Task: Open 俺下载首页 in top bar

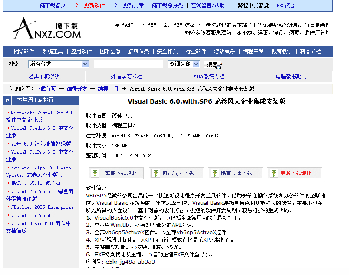Action: tap(53, 6)
